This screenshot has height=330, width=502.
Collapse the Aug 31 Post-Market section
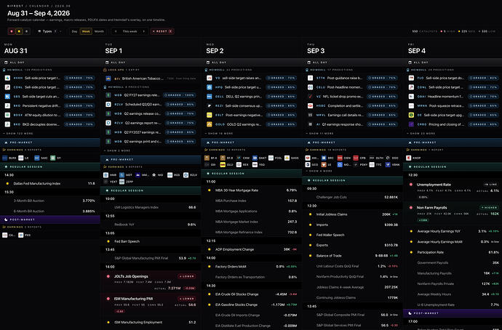click(x=50, y=220)
